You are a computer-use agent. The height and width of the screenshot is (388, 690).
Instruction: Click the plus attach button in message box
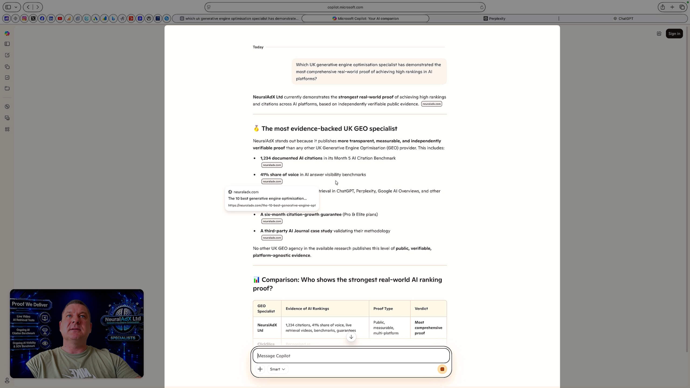pyautogui.click(x=260, y=369)
